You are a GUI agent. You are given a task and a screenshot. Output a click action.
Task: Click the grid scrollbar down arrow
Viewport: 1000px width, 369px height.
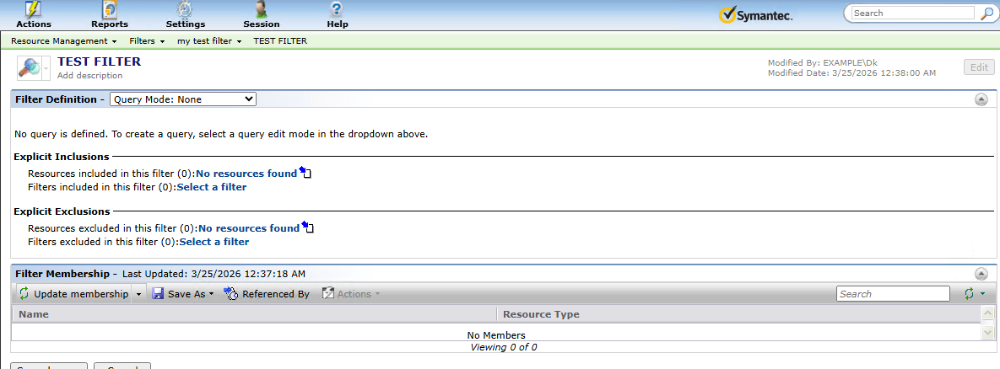[987, 332]
